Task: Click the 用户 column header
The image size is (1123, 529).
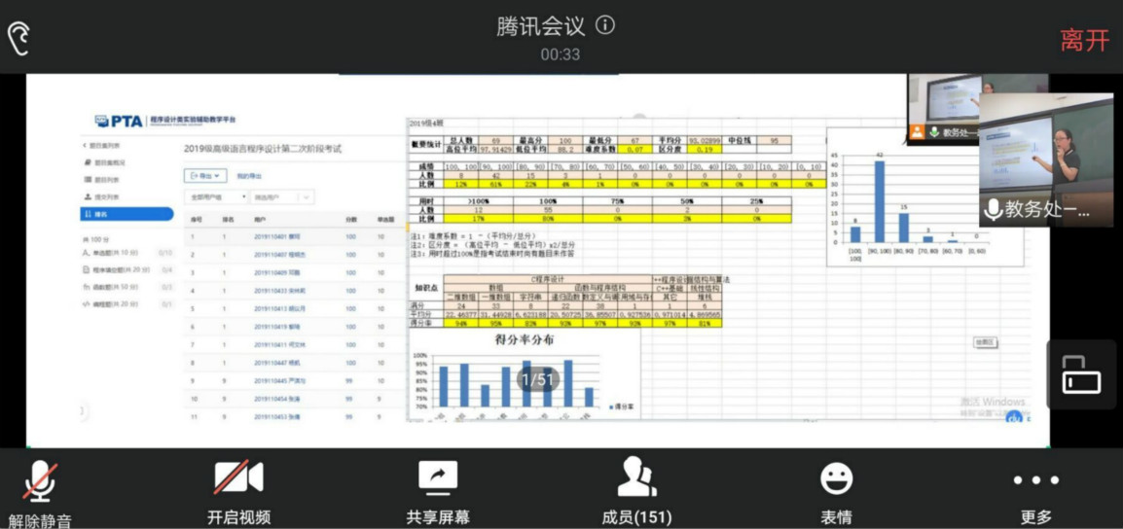Action: (259, 220)
